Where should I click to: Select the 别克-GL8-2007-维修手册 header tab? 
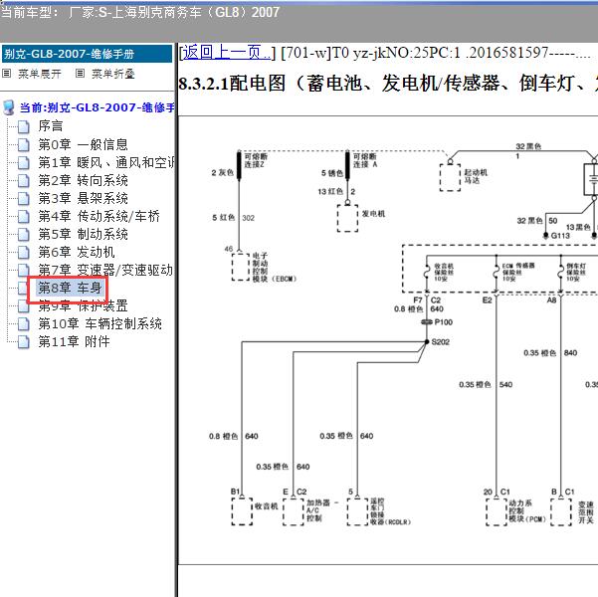coord(87,54)
